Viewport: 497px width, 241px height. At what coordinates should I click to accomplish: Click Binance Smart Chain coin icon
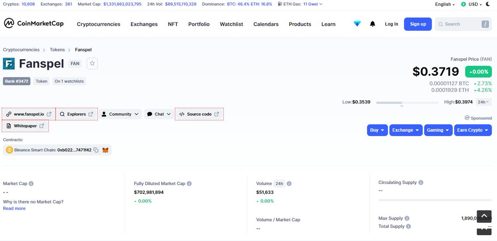pos(9,150)
